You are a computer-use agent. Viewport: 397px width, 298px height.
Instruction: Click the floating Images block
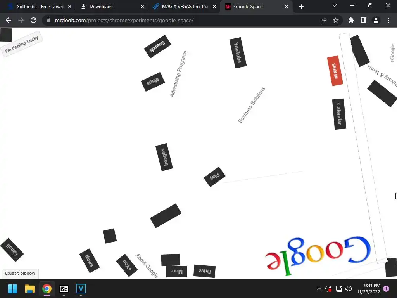164,157
